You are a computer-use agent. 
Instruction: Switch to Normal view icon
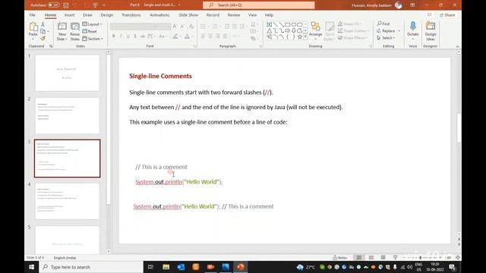coord(359,258)
